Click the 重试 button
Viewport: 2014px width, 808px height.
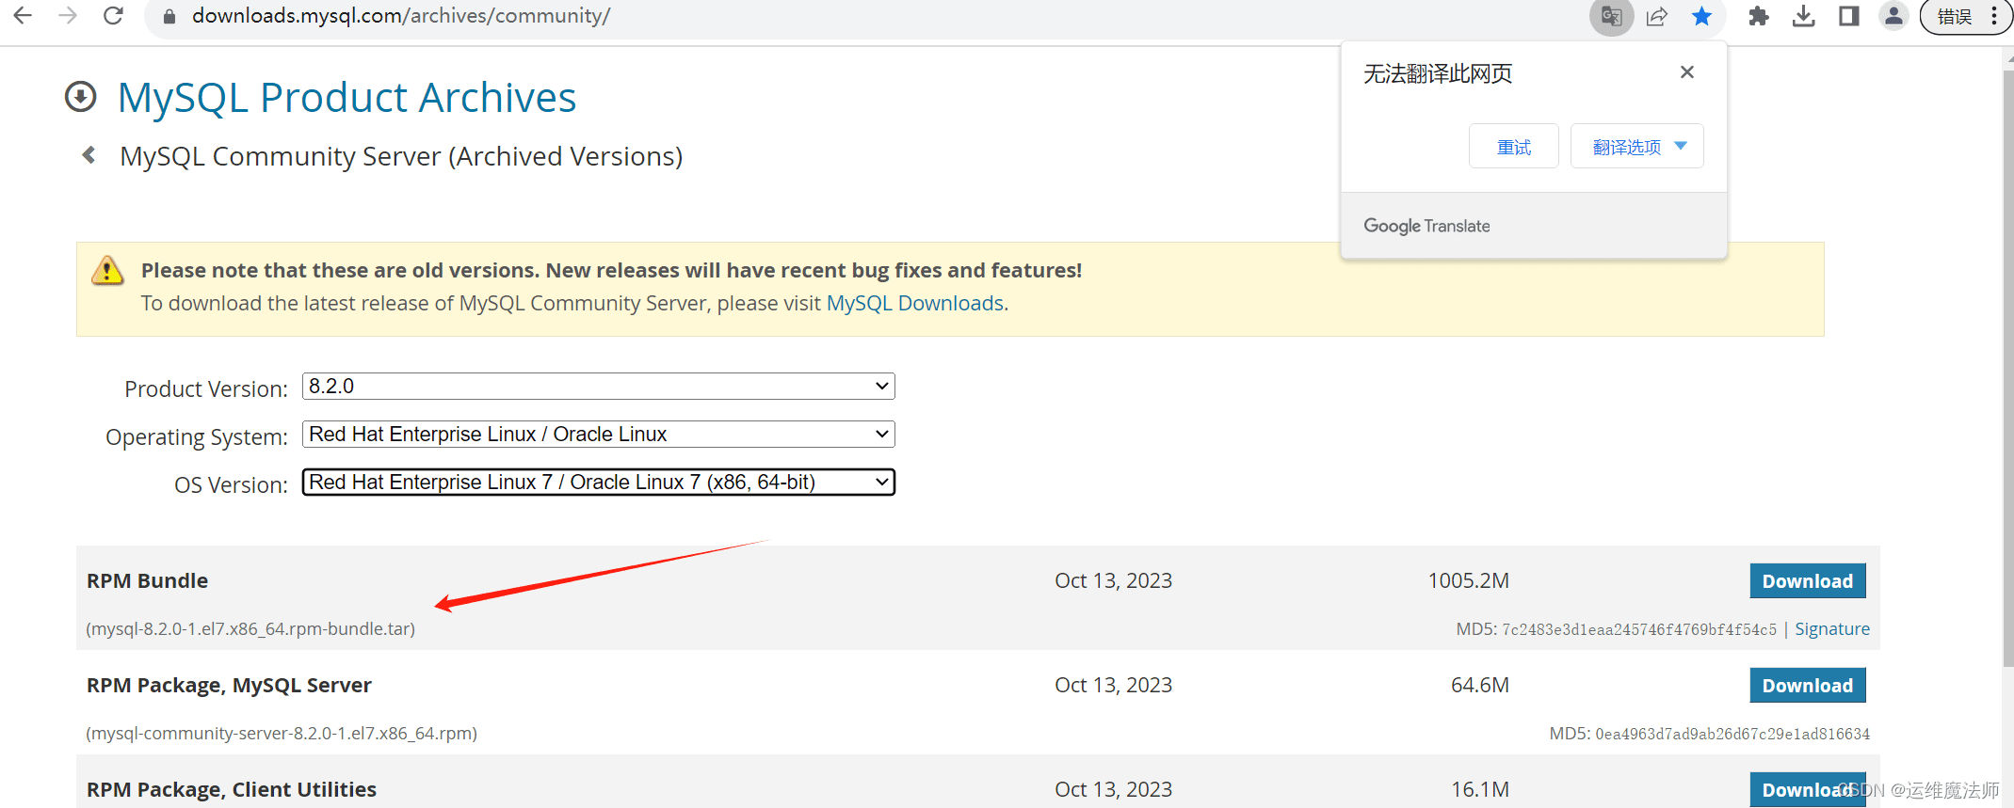click(1514, 147)
